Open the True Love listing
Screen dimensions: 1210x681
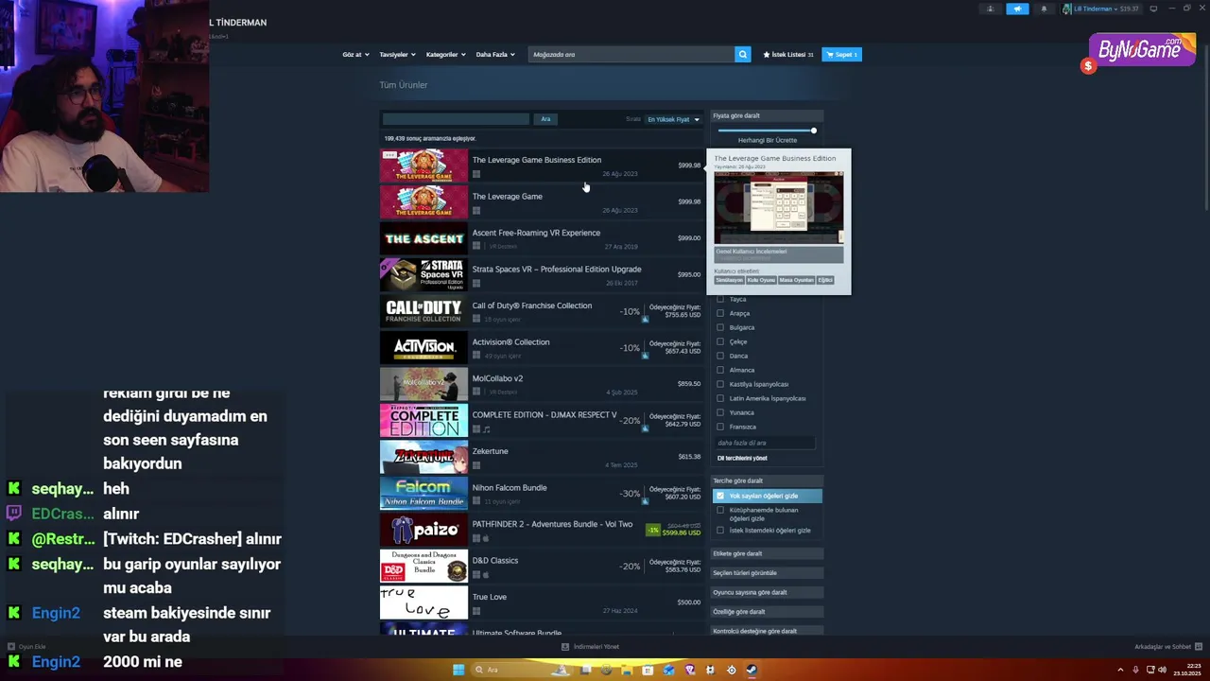pos(542,602)
